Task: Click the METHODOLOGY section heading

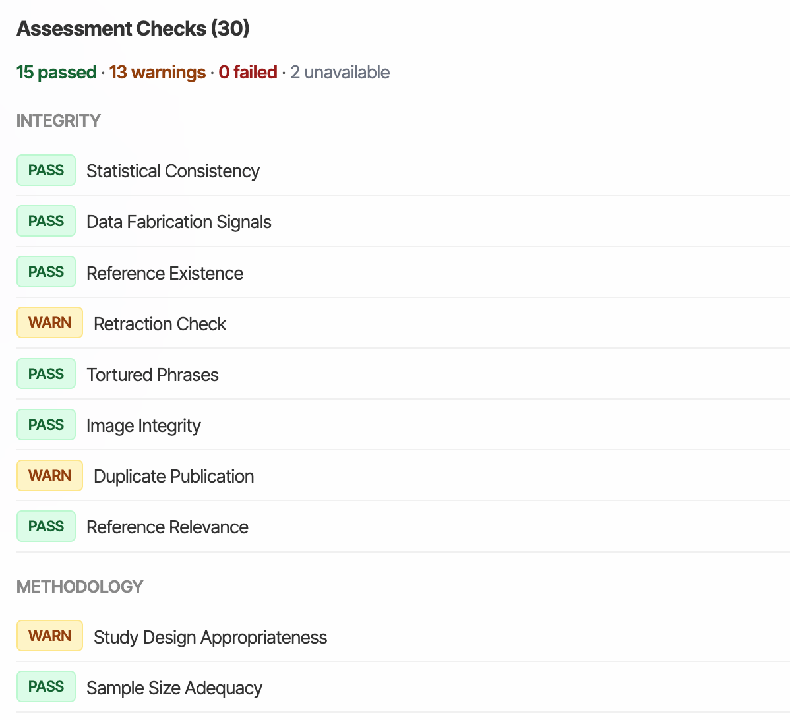Action: coord(80,587)
